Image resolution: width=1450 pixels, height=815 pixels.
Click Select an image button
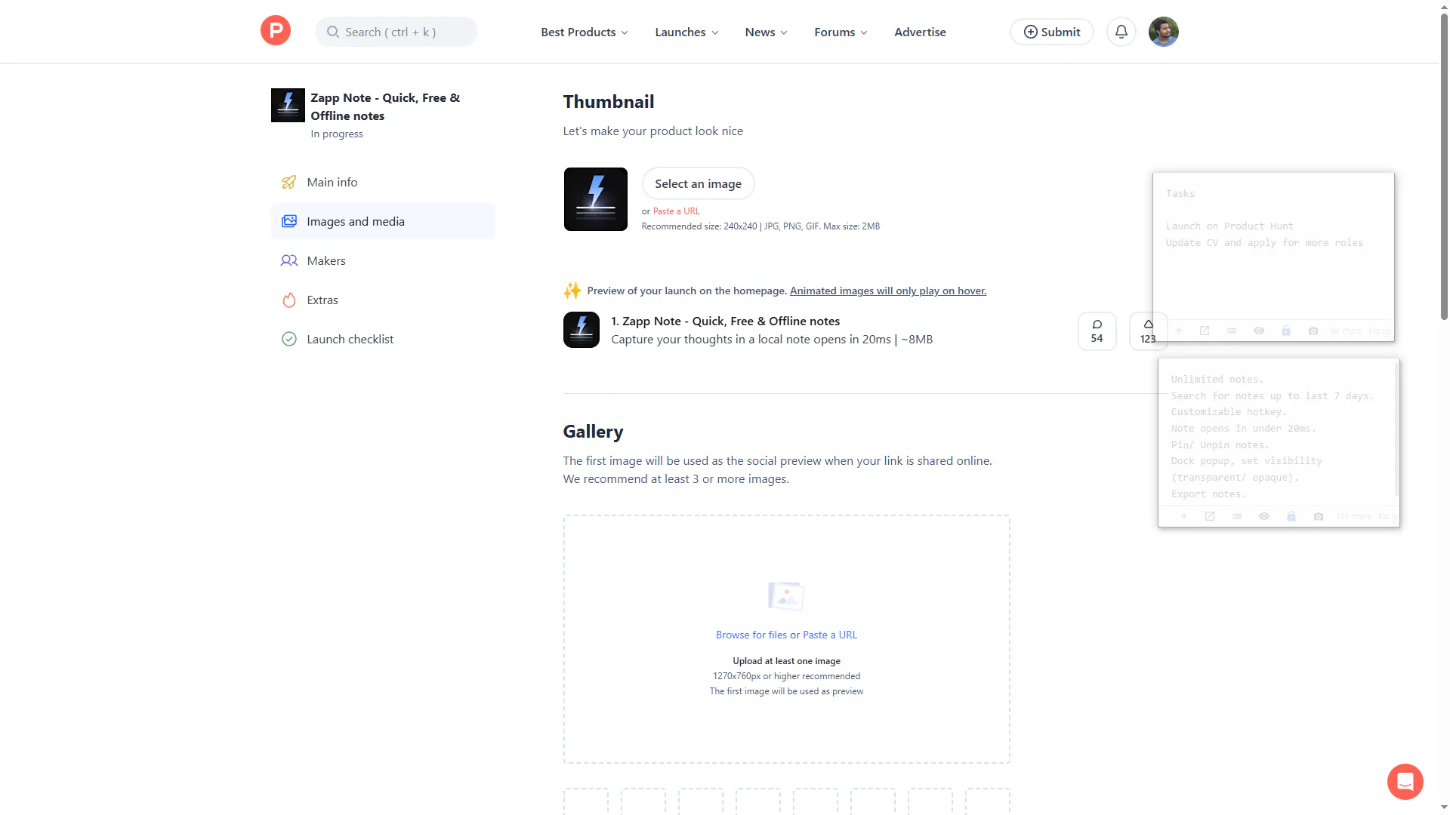click(x=698, y=184)
